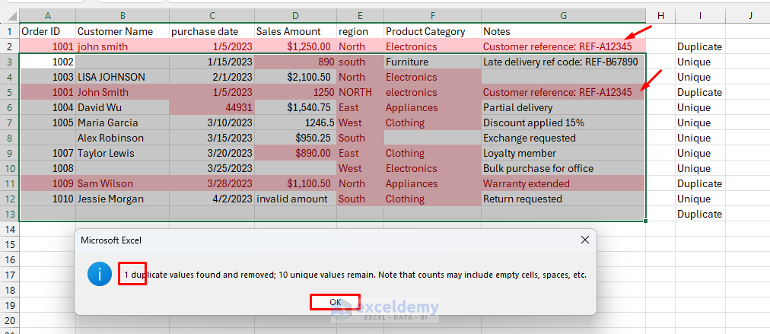Select column G header
The height and width of the screenshot is (334, 770).
coord(563,16)
